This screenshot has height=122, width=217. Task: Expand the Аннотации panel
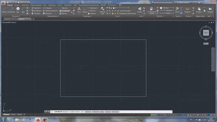click(x=87, y=16)
